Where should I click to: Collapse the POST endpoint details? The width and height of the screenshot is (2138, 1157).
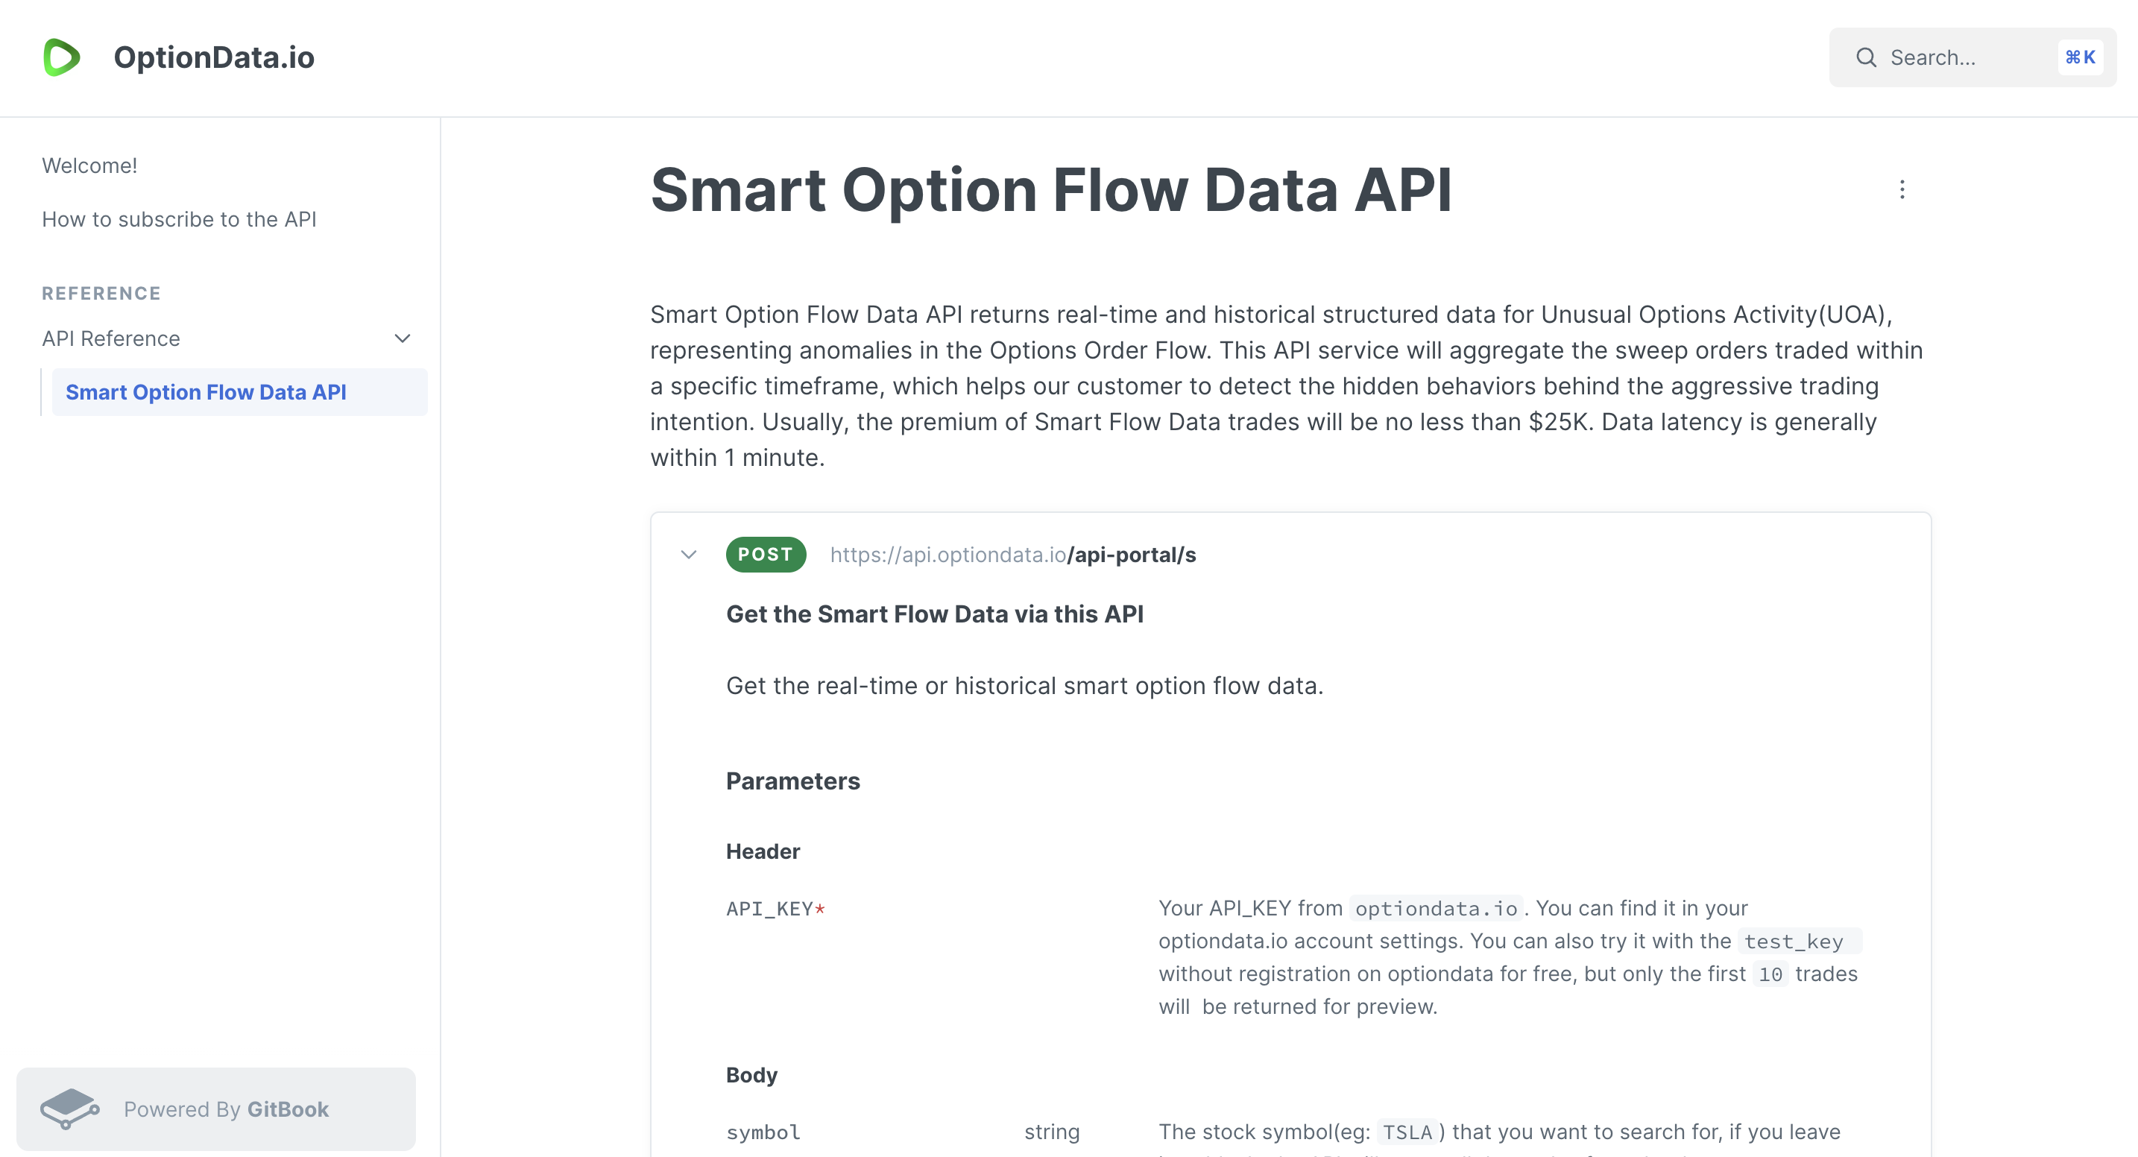coord(689,555)
